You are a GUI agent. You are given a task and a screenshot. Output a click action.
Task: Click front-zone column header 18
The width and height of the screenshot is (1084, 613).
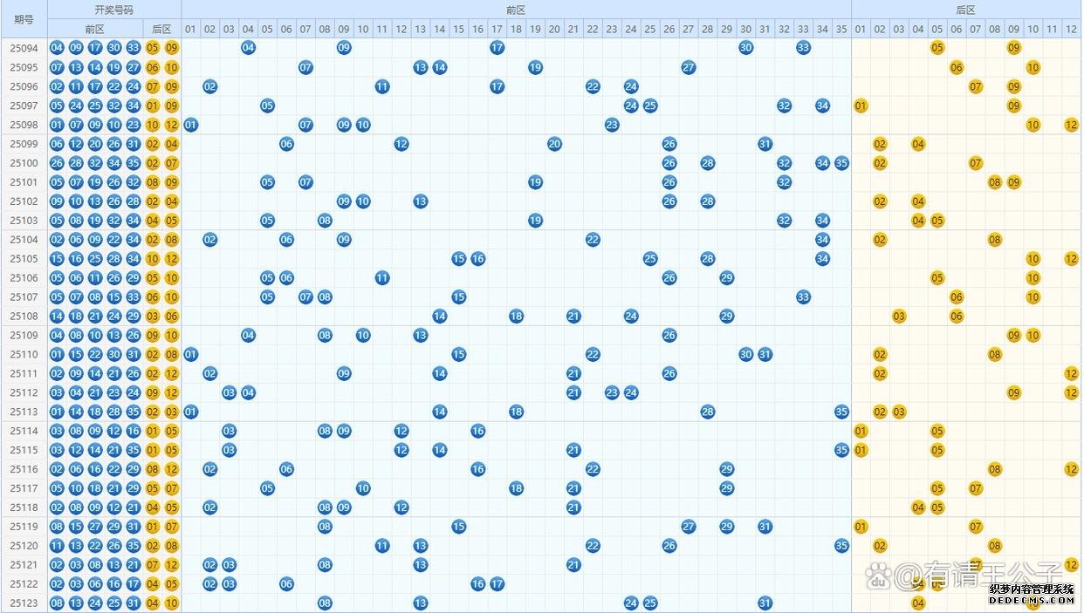pos(516,29)
